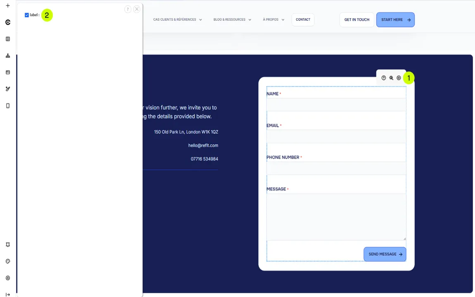Expand Cas Clients & Références dropdown
Viewport: 475px width, 297px height.
177,20
